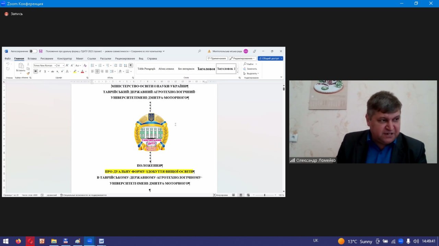Click the Numbered list icon
Image resolution: width=439 pixels, height=246 pixels.
(x=100, y=65)
